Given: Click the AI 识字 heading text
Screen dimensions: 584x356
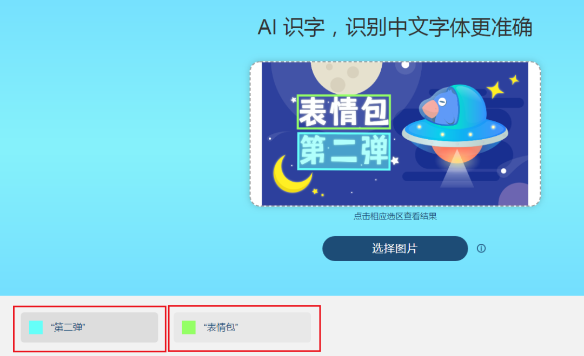Looking at the screenshot, I should pyautogui.click(x=395, y=27).
